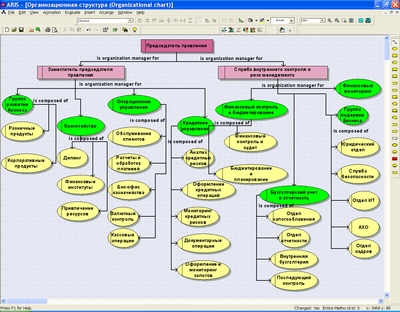Screen dimensions: 400x312
Task: Expand the Default line style dropdown
Action: (x=291, y=21)
